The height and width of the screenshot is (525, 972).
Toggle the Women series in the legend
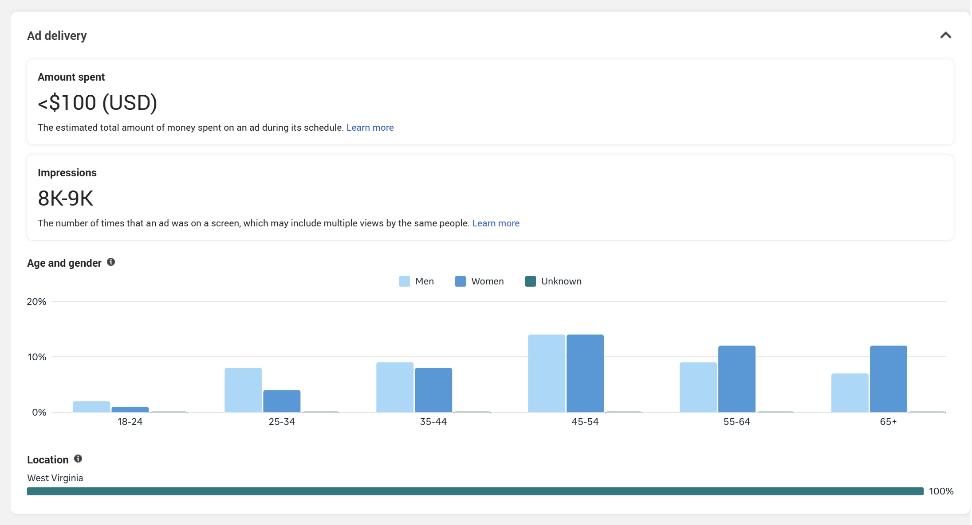[x=487, y=281]
